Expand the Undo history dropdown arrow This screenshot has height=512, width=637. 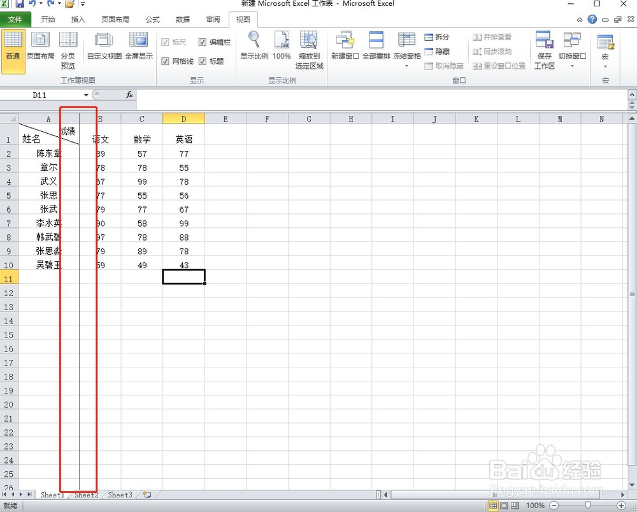click(41, 4)
